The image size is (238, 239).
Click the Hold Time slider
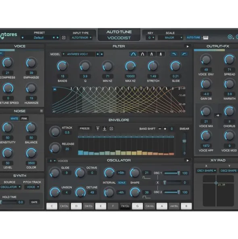point(8,202)
